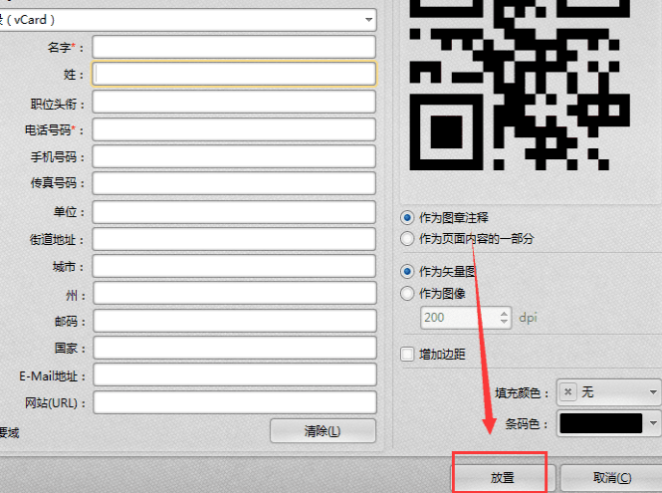Decrease dpi with down spinner arrow

coord(504,322)
